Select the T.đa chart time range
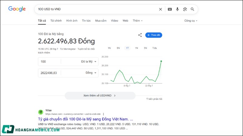Image resolution: width=243 pixels, height=136 pixels. click(155, 48)
